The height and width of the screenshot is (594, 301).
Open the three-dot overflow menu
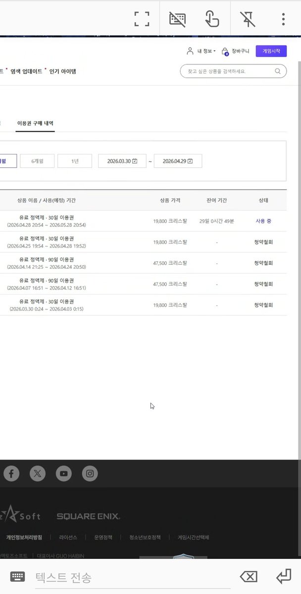(x=283, y=19)
